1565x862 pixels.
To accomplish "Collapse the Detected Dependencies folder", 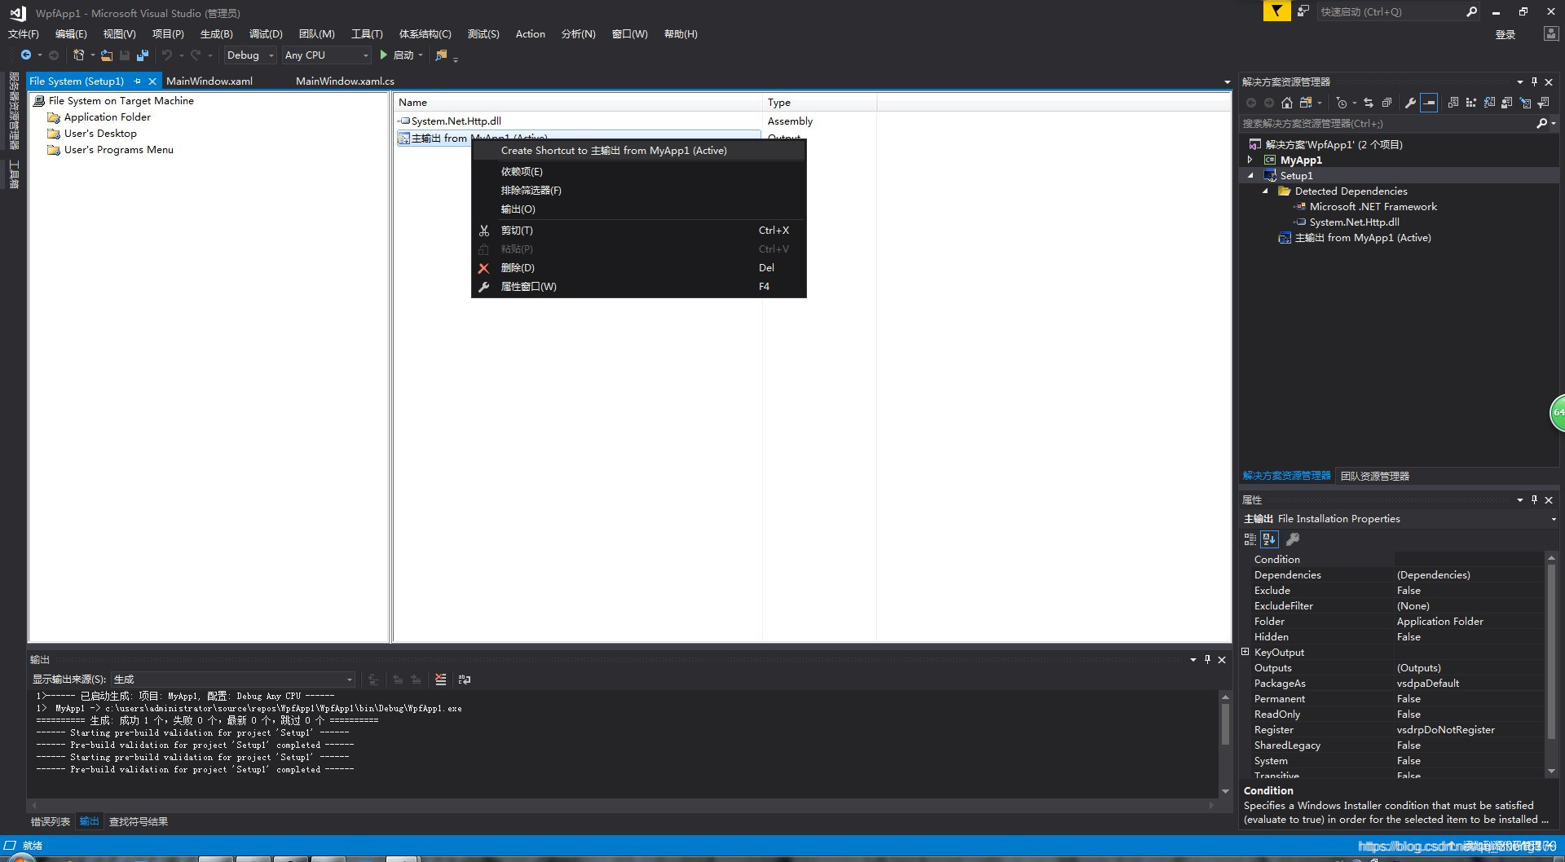I will (1266, 191).
